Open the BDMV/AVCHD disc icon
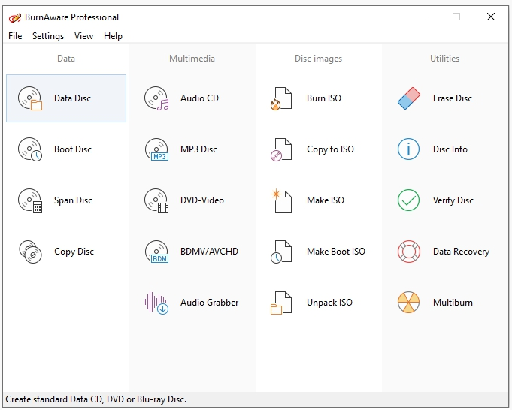Image resolution: width=512 pixels, height=410 pixels. [x=156, y=252]
